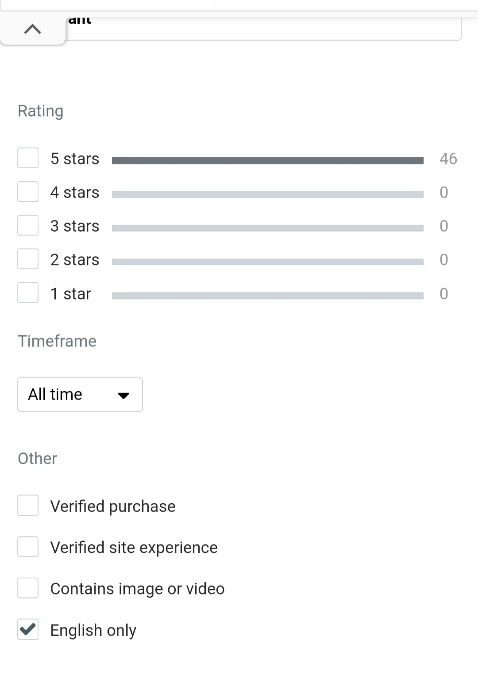The width and height of the screenshot is (478, 688).
Task: Enable the Contains image or video filter
Action: [x=28, y=588]
